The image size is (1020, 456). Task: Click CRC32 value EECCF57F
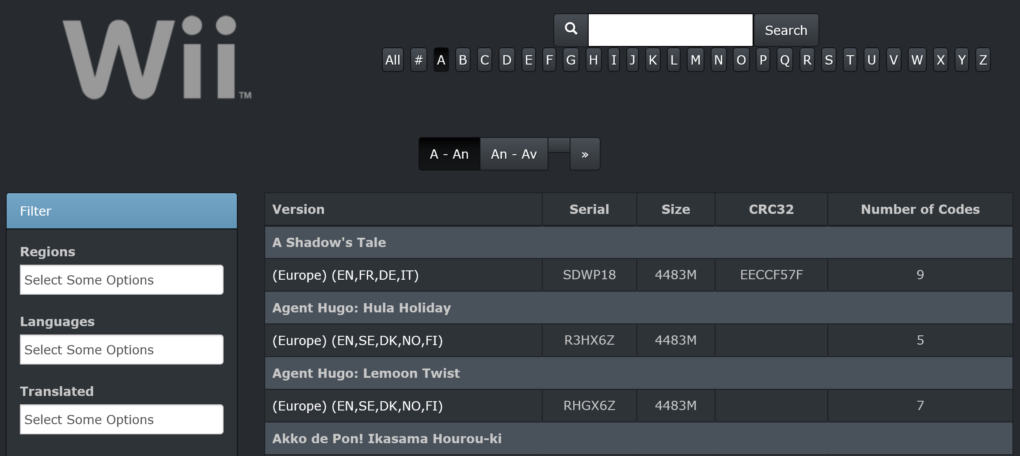click(771, 275)
